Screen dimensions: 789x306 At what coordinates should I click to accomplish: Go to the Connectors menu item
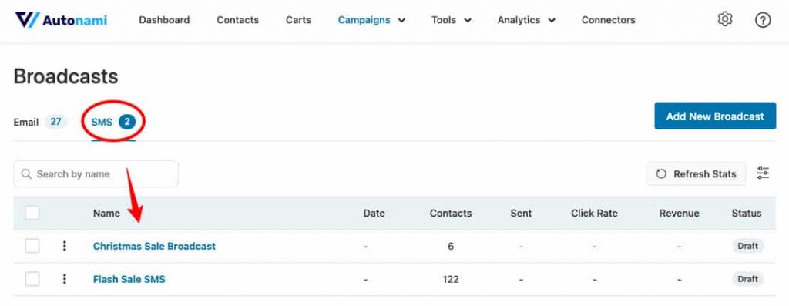[609, 20]
